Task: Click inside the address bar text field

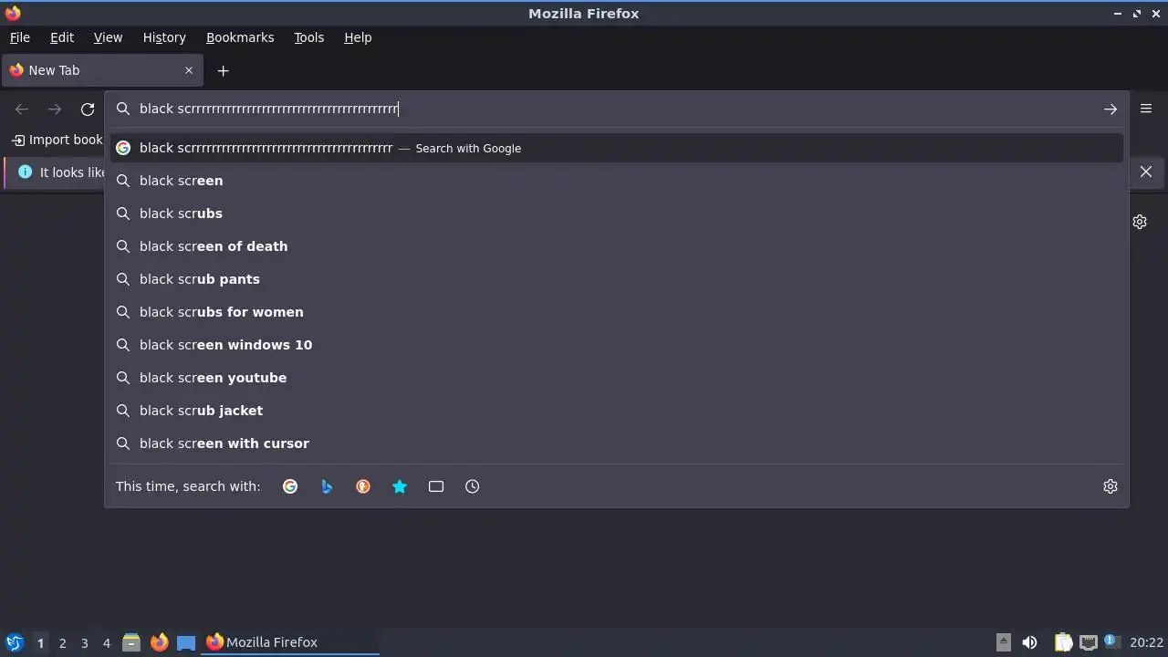Action: click(616, 109)
